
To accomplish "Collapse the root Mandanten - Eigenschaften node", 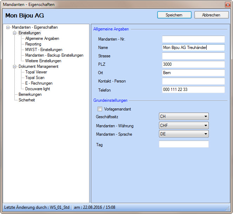I will click(8, 27).
